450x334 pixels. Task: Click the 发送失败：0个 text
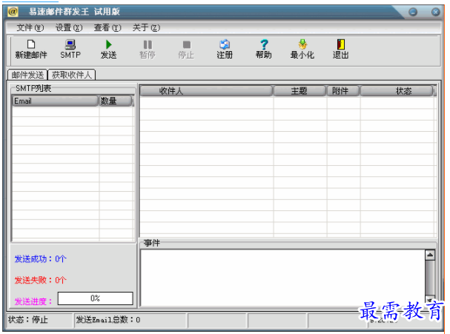(41, 280)
